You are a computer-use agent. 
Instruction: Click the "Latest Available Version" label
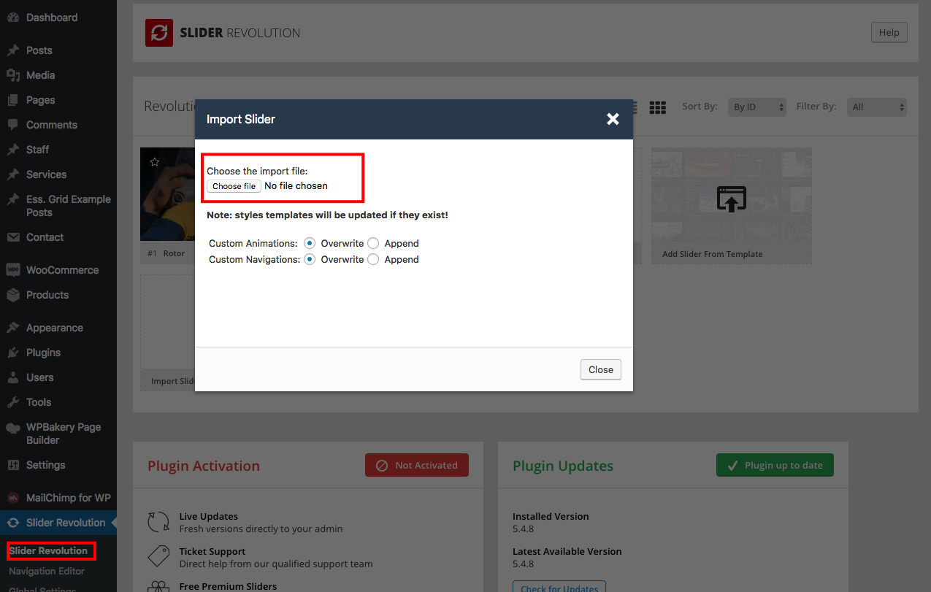click(567, 551)
